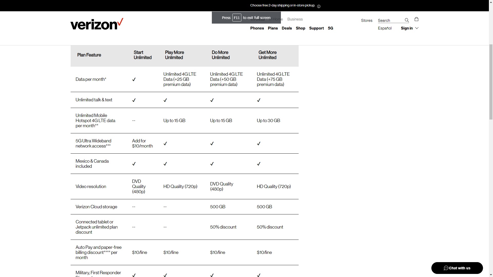Click the page vertical scrollbar
This screenshot has height=277, width=493.
click(491, 82)
